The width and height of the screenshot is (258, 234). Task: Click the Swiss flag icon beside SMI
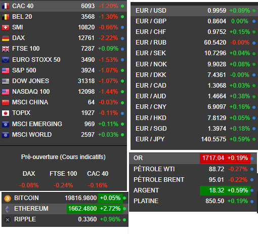click(x=6, y=27)
